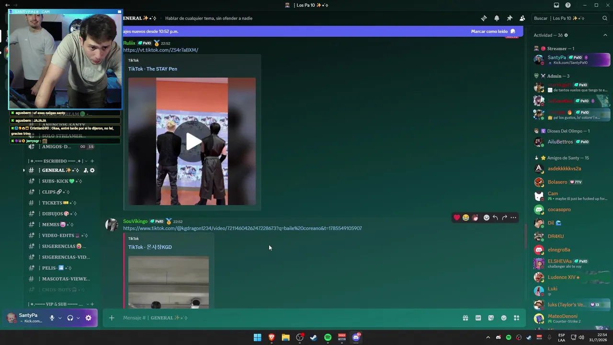Add a channel to ESCRIBIDO category

pos(92,161)
